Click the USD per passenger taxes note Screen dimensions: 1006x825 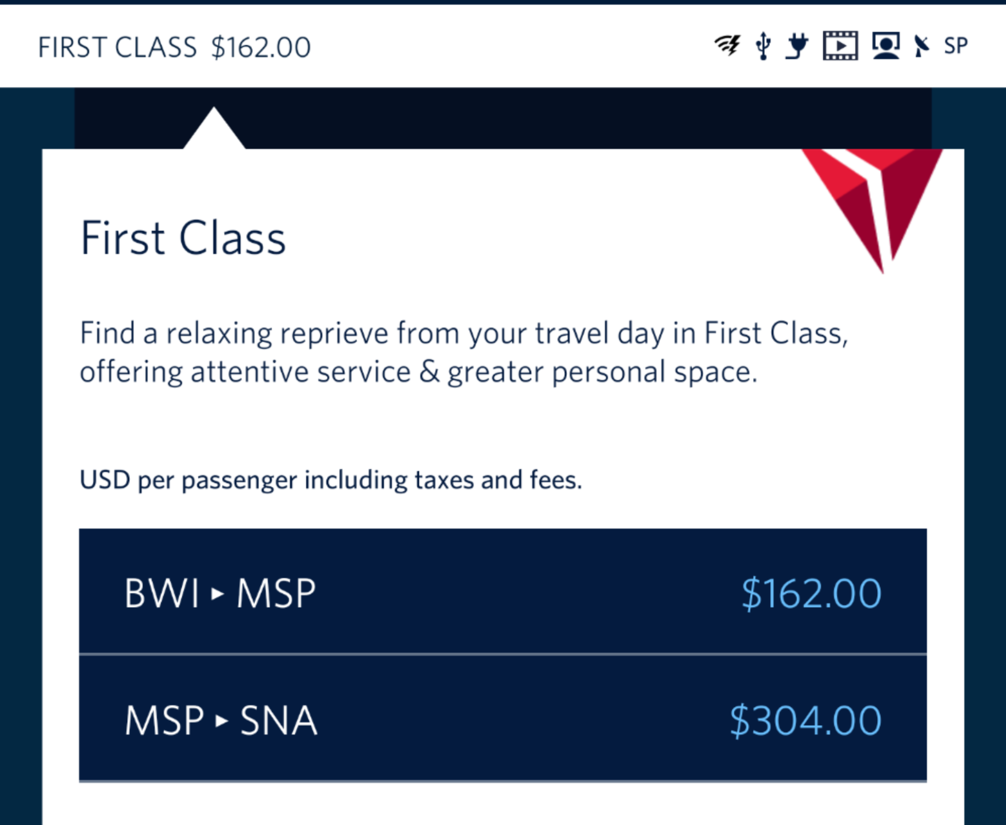(x=331, y=480)
